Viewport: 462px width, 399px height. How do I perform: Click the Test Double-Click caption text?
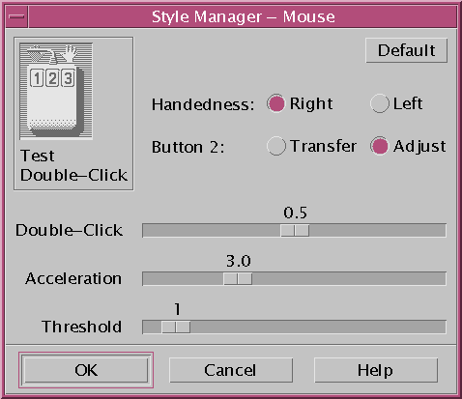[x=73, y=165]
